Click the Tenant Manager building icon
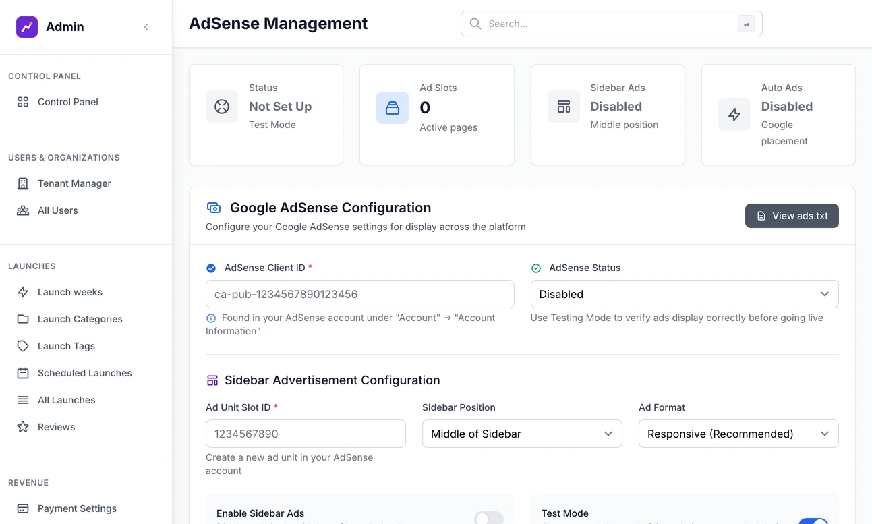 click(23, 183)
